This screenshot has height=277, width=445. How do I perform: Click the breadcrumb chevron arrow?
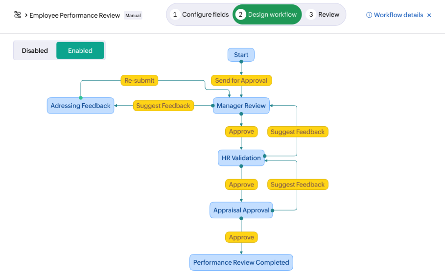click(x=26, y=15)
